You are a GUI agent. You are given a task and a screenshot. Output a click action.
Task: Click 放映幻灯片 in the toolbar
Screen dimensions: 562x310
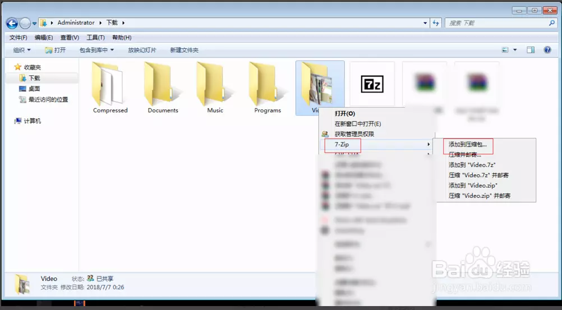pos(142,50)
